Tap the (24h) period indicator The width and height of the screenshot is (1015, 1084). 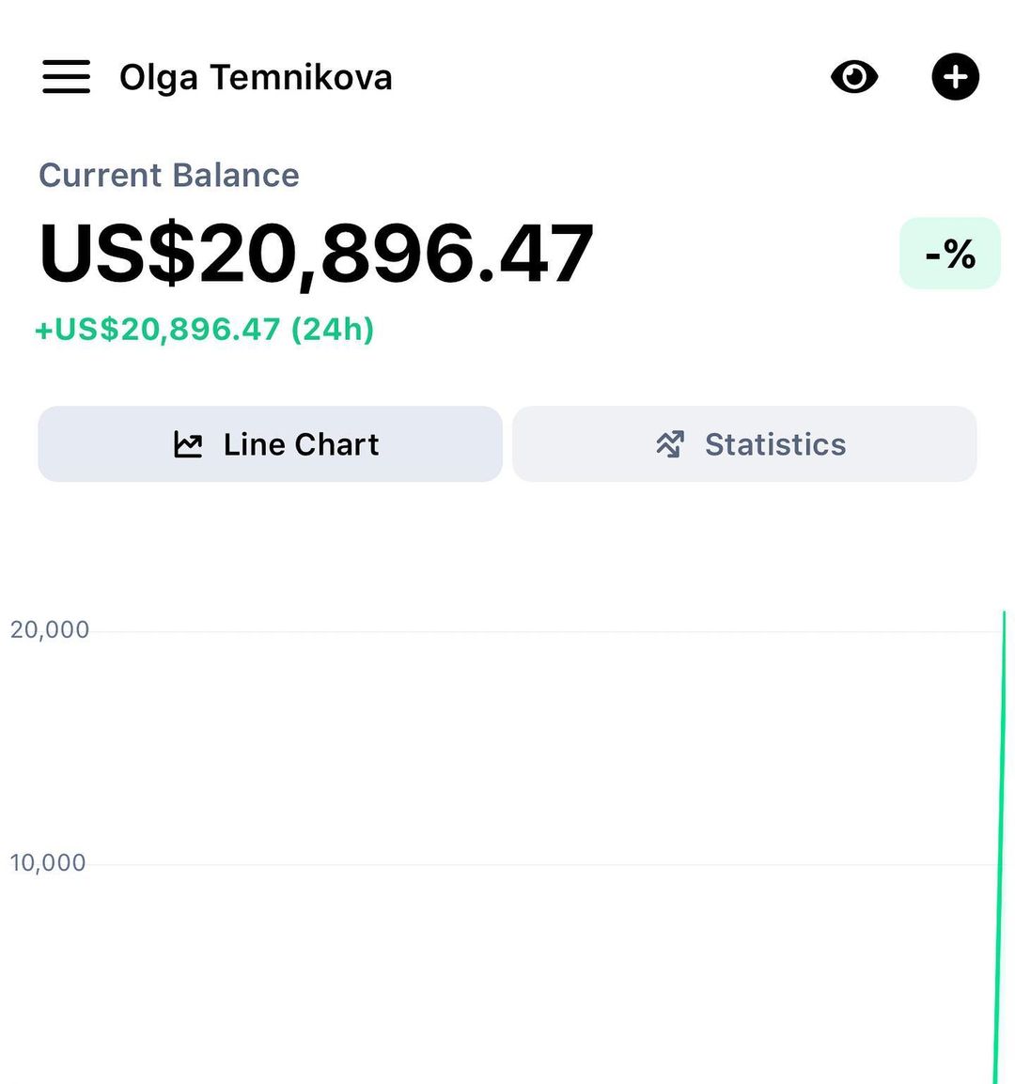tap(333, 330)
